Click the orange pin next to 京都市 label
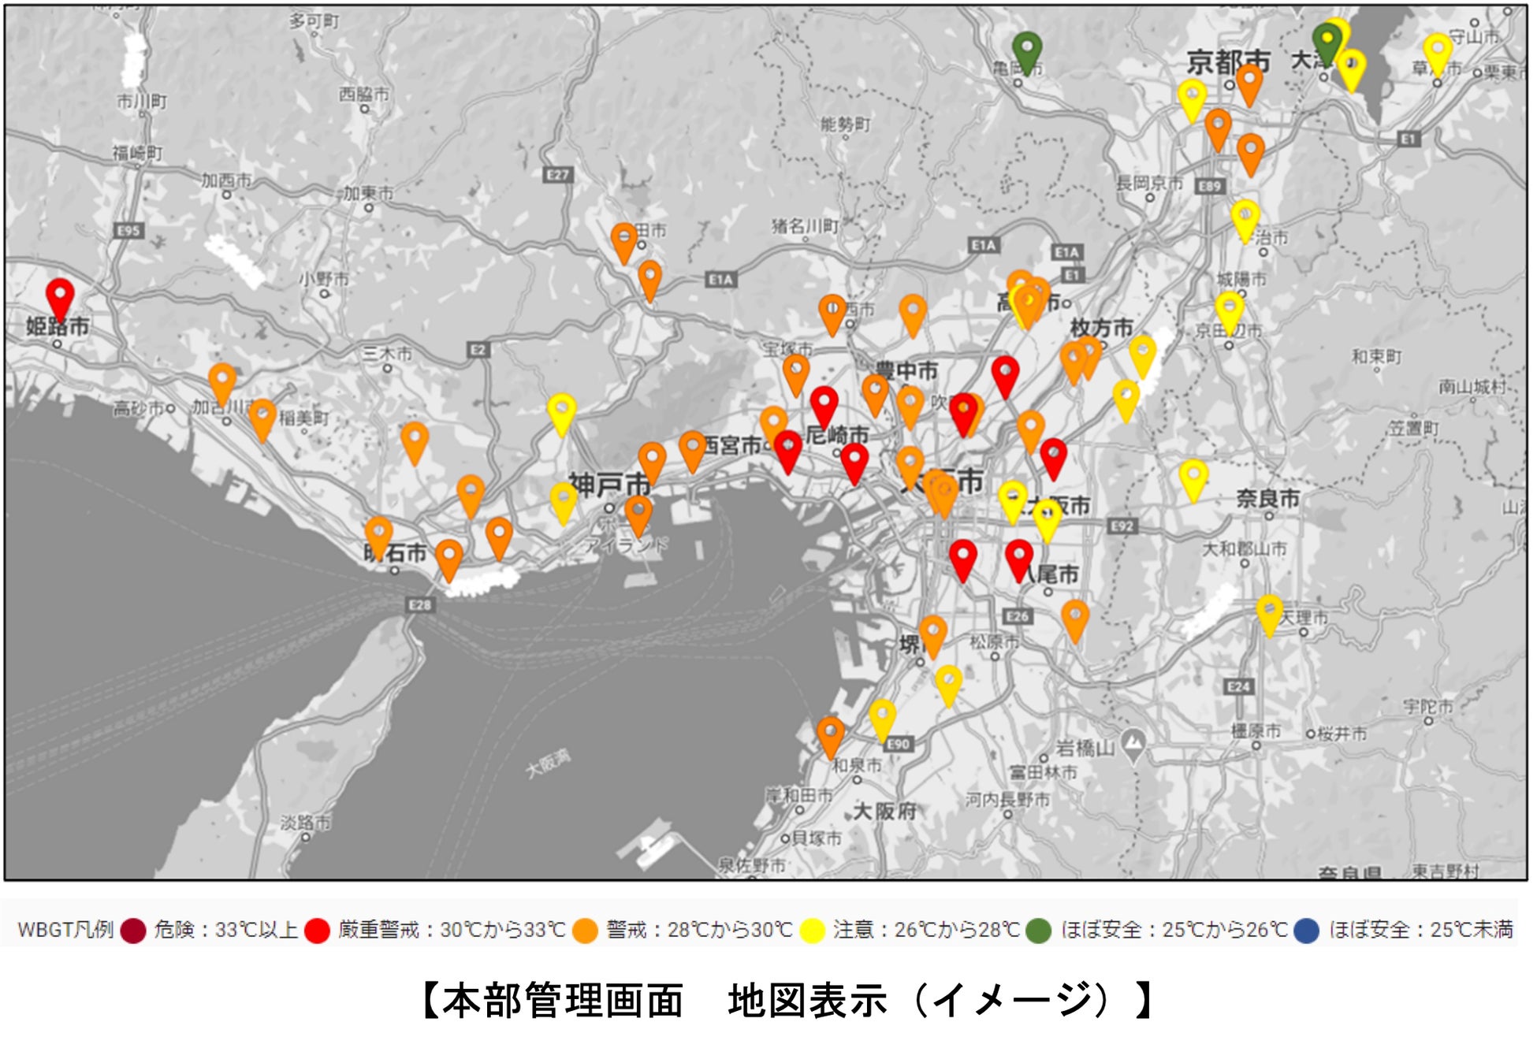 pos(1249,81)
